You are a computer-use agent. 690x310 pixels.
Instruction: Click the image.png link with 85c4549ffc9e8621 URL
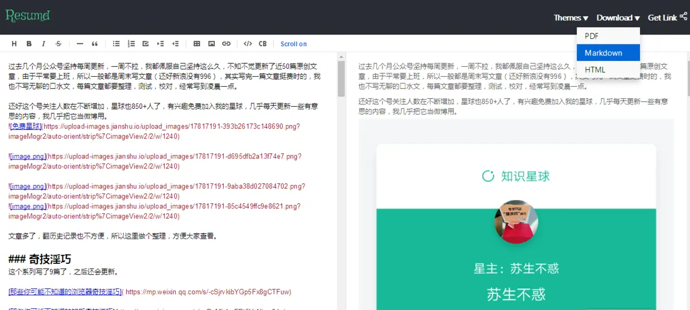[28, 206]
